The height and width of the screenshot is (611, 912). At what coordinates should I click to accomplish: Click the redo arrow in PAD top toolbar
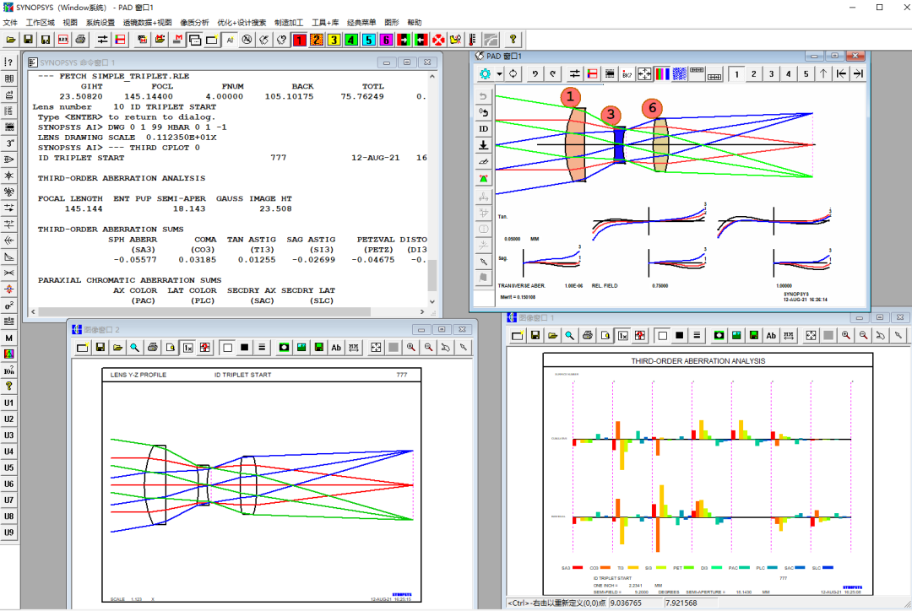pos(552,73)
